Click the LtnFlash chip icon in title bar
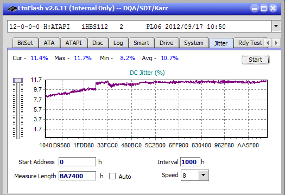The width and height of the screenshot is (285, 195). coord(12,8)
